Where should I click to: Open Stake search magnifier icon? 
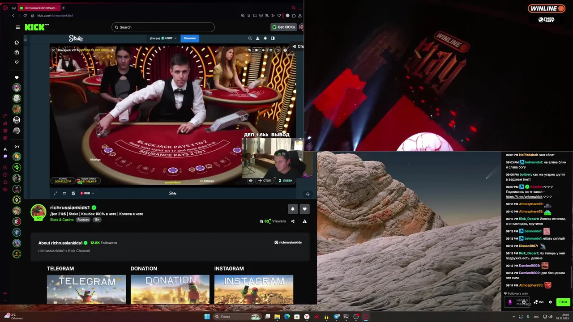point(250,38)
